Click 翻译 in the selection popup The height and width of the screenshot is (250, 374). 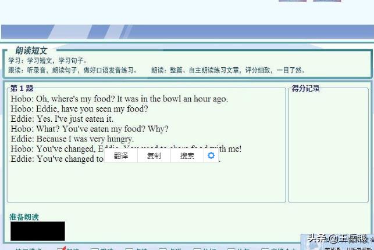(121, 156)
